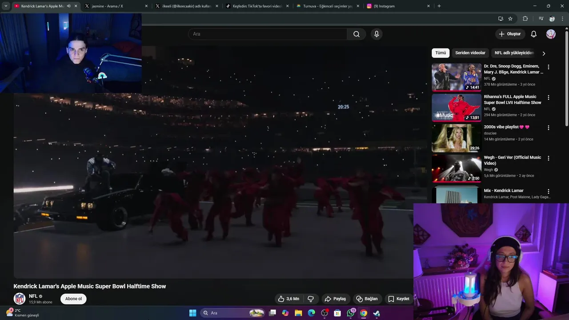Close the Instagram tab
This screenshot has width=569, height=320.
[429, 6]
